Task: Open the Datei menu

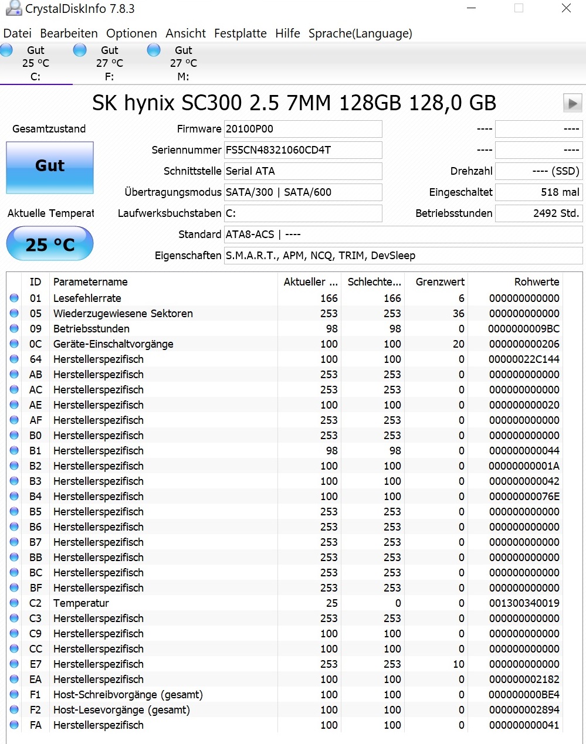Action: click(18, 33)
